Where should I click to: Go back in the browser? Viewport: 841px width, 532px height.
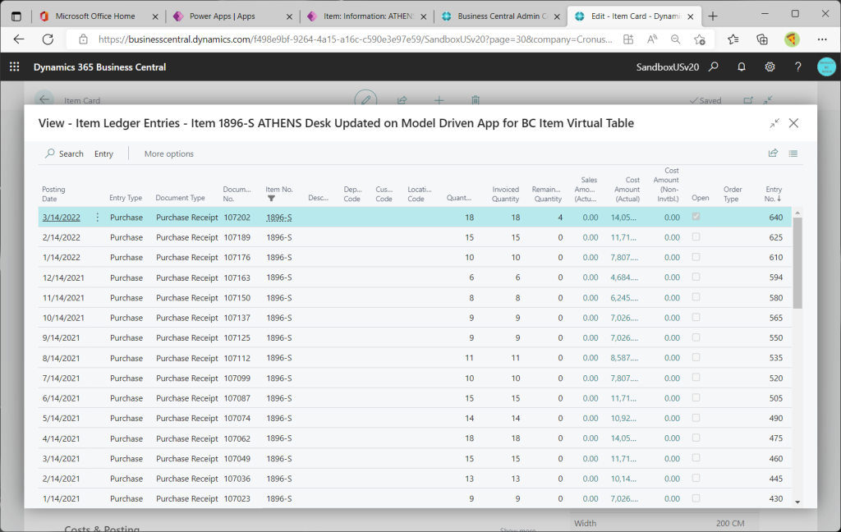[19, 39]
